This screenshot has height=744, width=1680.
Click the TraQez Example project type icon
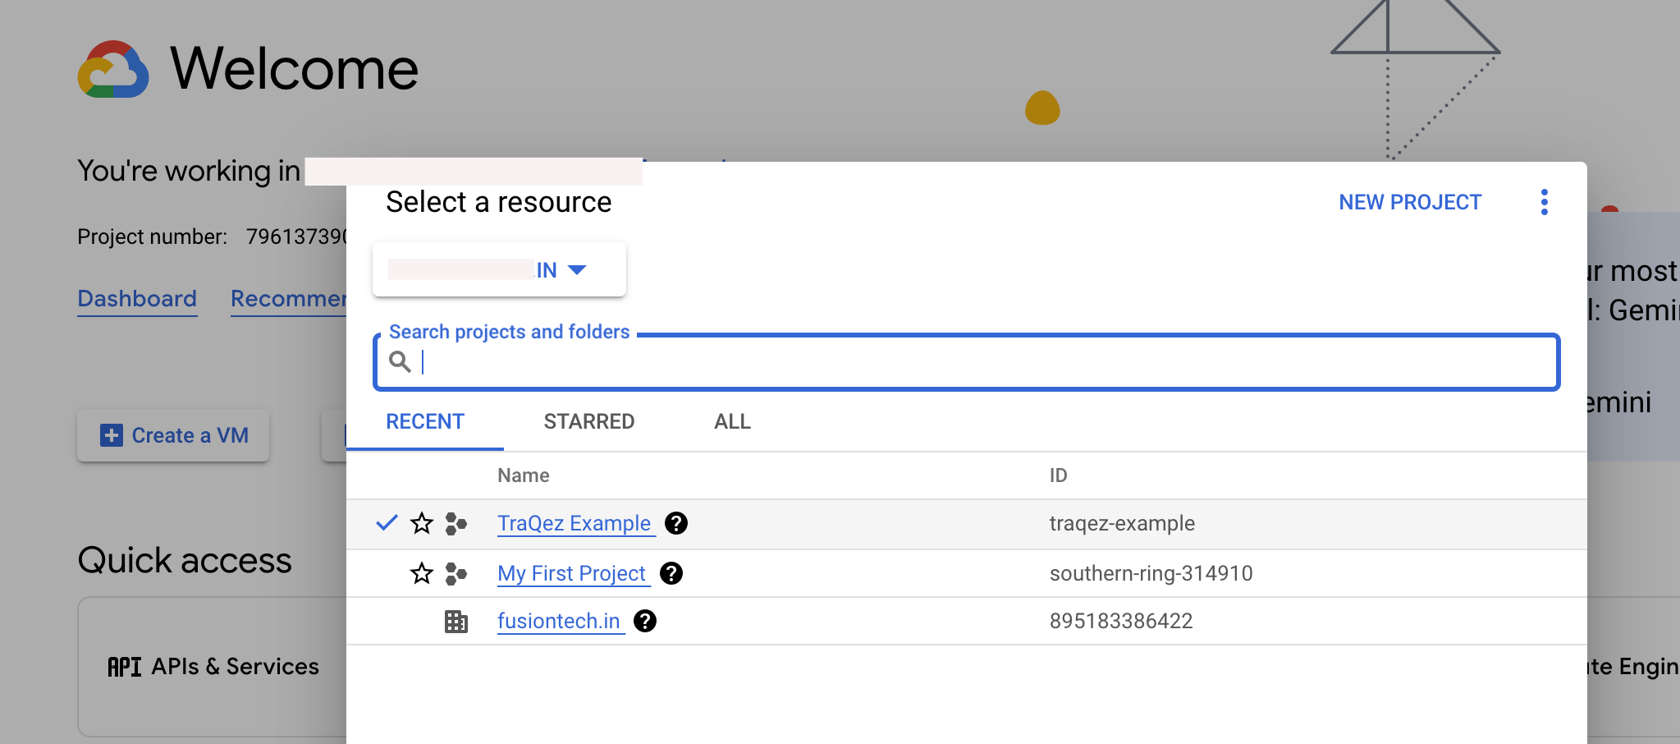[x=455, y=523]
